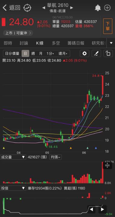Move chart left with the back arrow button

pyautogui.click(x=91, y=209)
